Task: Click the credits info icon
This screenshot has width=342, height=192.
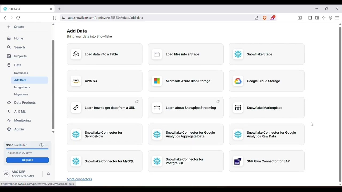Action: click(41, 145)
